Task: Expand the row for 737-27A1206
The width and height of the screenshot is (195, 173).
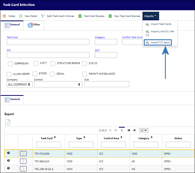Action: 8,153
